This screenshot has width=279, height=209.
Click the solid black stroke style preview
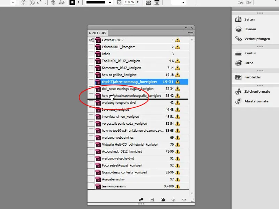tap(96, 2)
